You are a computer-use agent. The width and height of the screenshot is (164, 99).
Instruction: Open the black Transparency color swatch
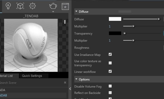click(x=115, y=33)
